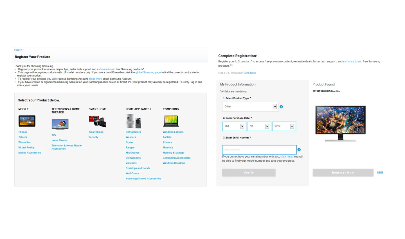Open the Mobile Accessories link
Image resolution: width=405 pixels, height=239 pixels.
[x=30, y=153]
